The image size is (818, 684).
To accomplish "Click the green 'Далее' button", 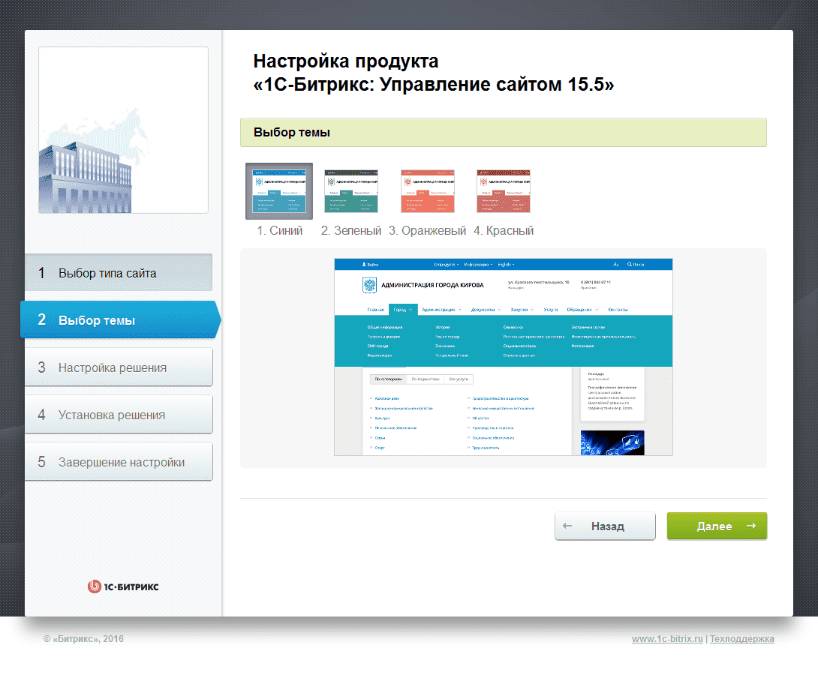I will 717,526.
